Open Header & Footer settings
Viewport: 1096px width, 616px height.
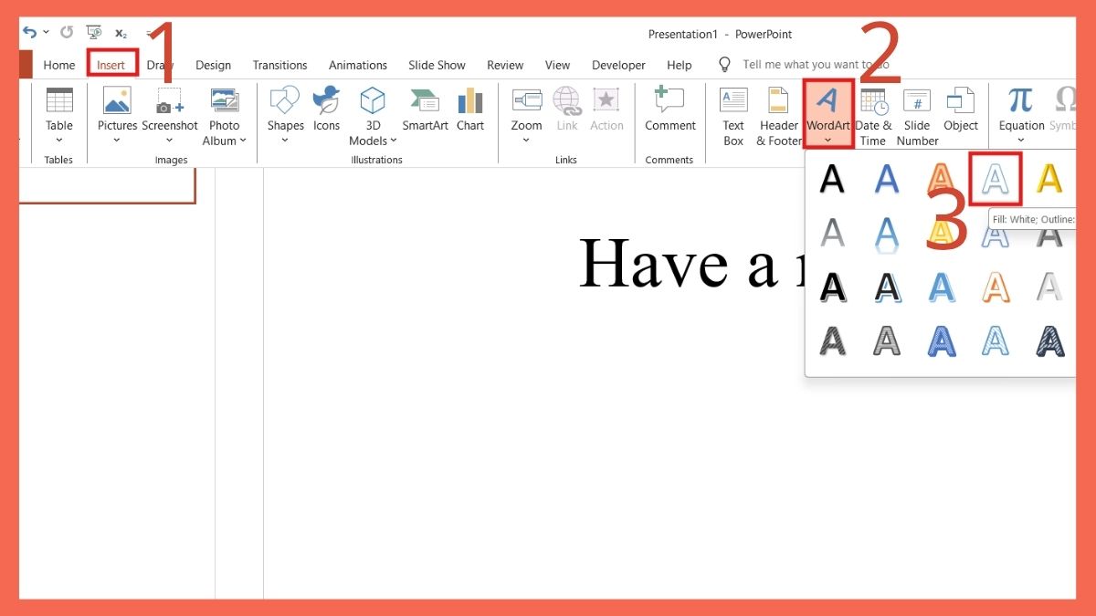pos(777,114)
